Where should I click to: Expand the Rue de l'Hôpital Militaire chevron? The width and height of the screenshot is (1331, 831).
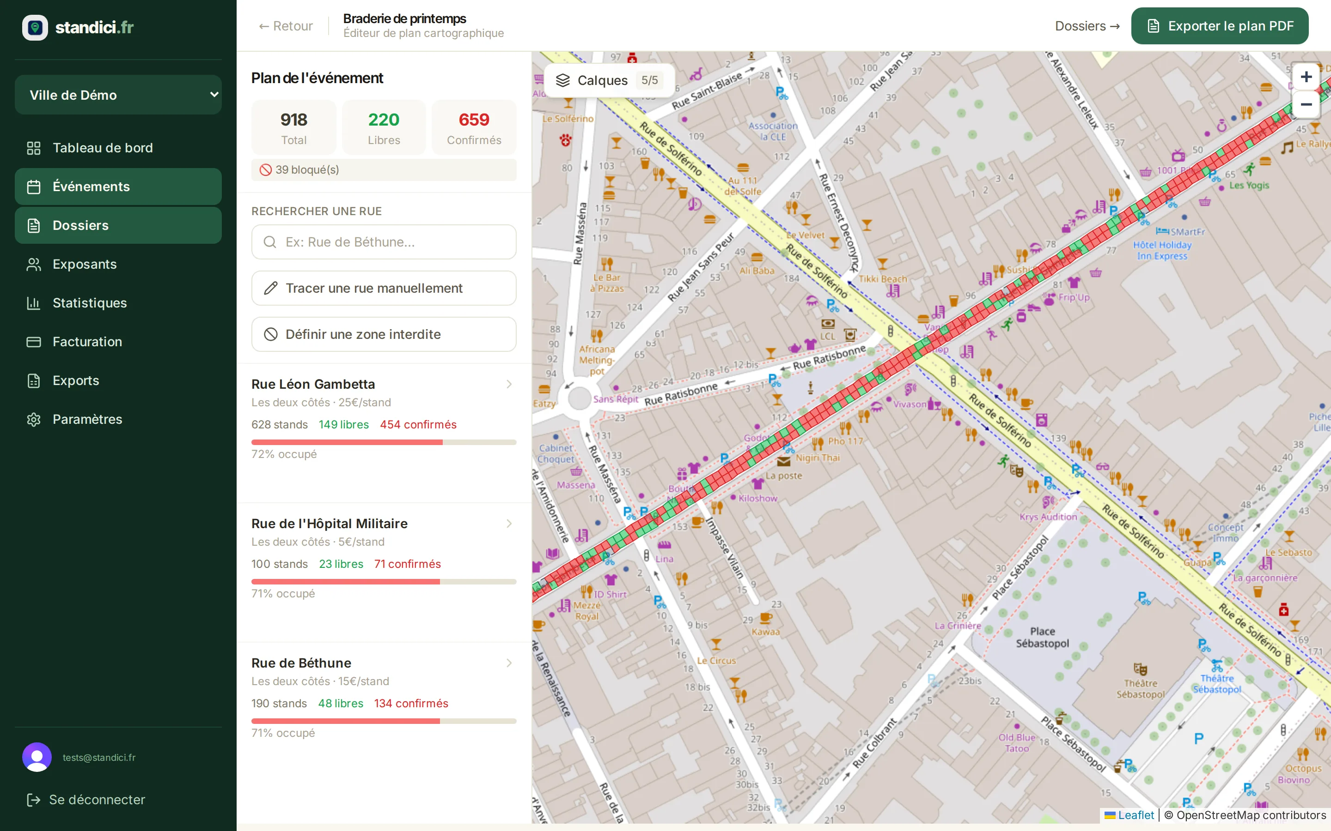(x=509, y=524)
